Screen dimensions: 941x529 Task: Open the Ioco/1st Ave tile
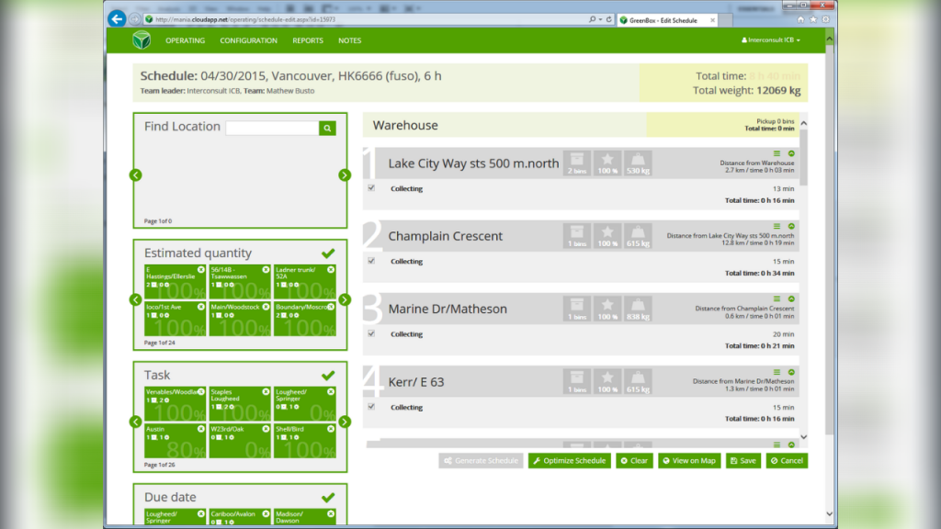175,319
